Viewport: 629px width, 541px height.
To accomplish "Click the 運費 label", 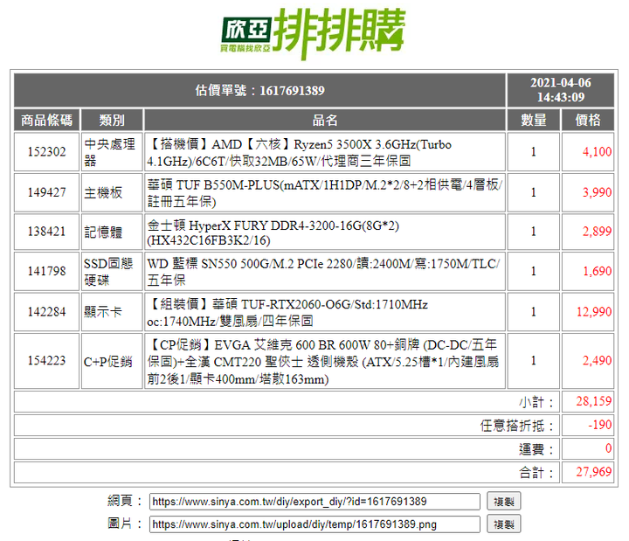I will point(536,449).
